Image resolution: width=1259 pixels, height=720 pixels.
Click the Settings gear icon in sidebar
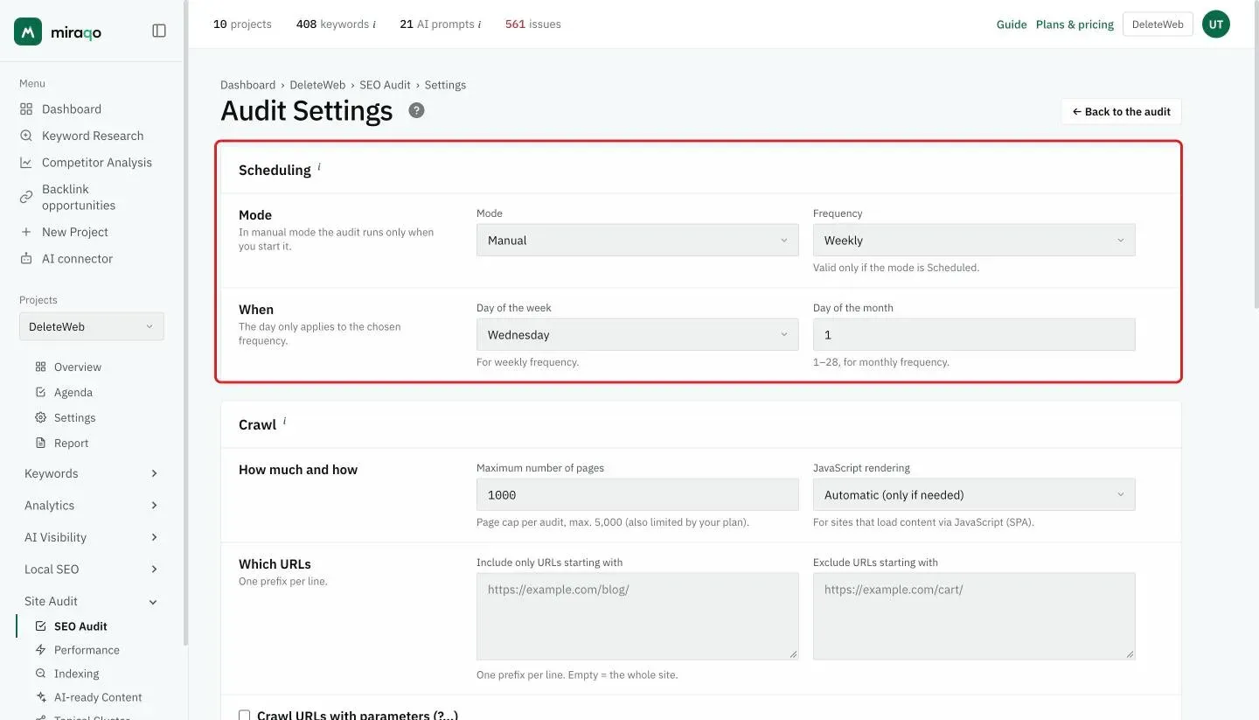(40, 418)
